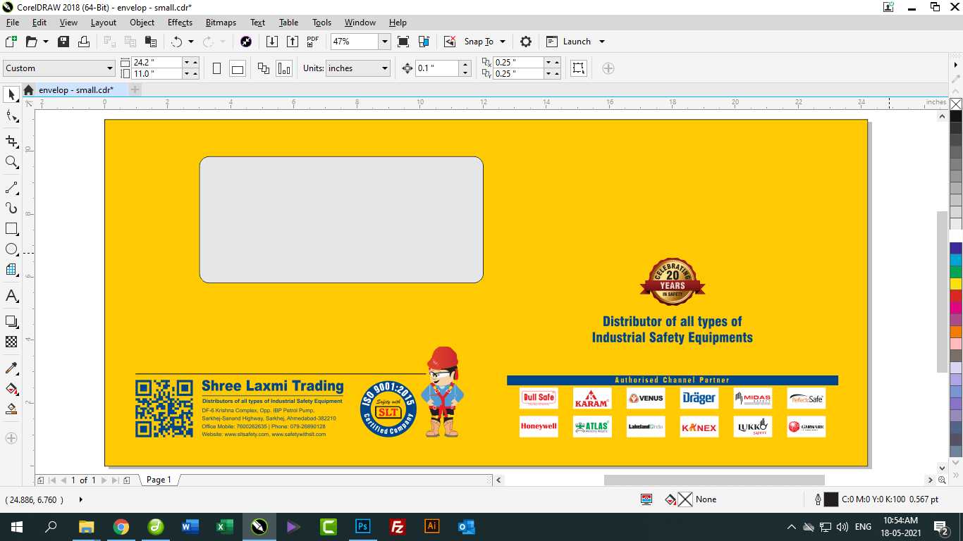Open the Layout menu

(x=104, y=23)
